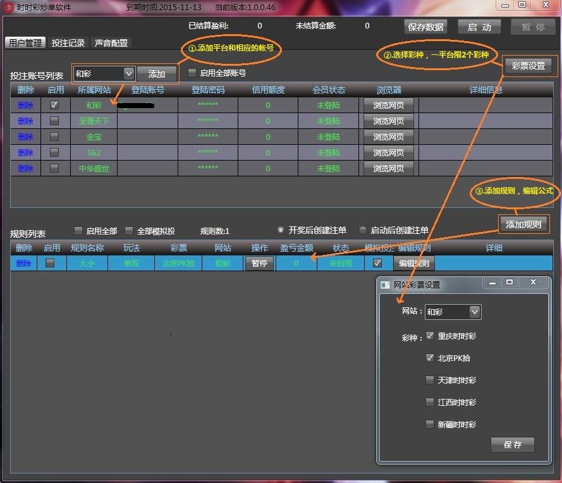Enable the 至尊天下 account checkbox

click(x=54, y=120)
